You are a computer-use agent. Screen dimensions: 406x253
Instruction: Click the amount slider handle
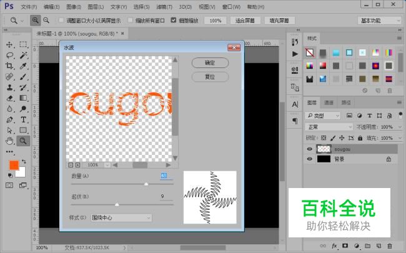pyautogui.click(x=146, y=184)
